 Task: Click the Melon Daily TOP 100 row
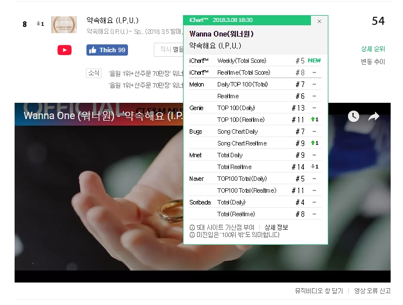point(255,84)
